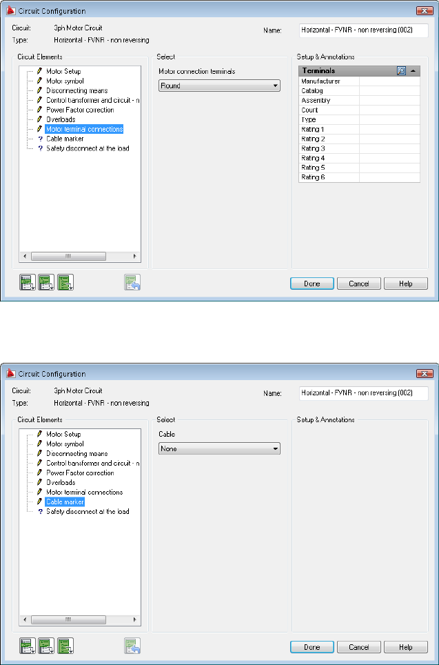The height and width of the screenshot is (665, 439).
Task: Click question mark beside Safety disconnect, Terminals dialog
Action: [40, 148]
